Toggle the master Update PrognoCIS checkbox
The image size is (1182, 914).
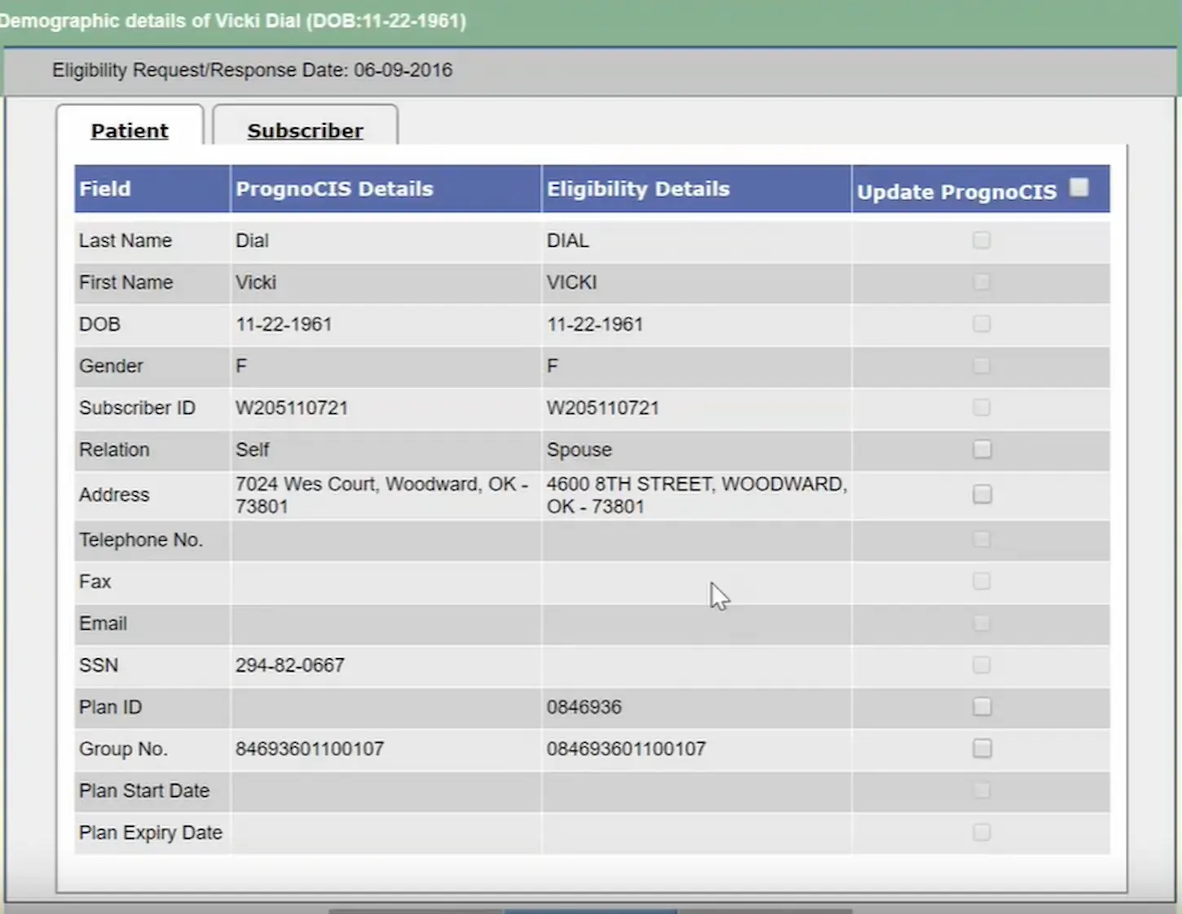click(x=1079, y=187)
